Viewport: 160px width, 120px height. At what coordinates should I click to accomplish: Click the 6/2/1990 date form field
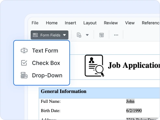coord(134,111)
